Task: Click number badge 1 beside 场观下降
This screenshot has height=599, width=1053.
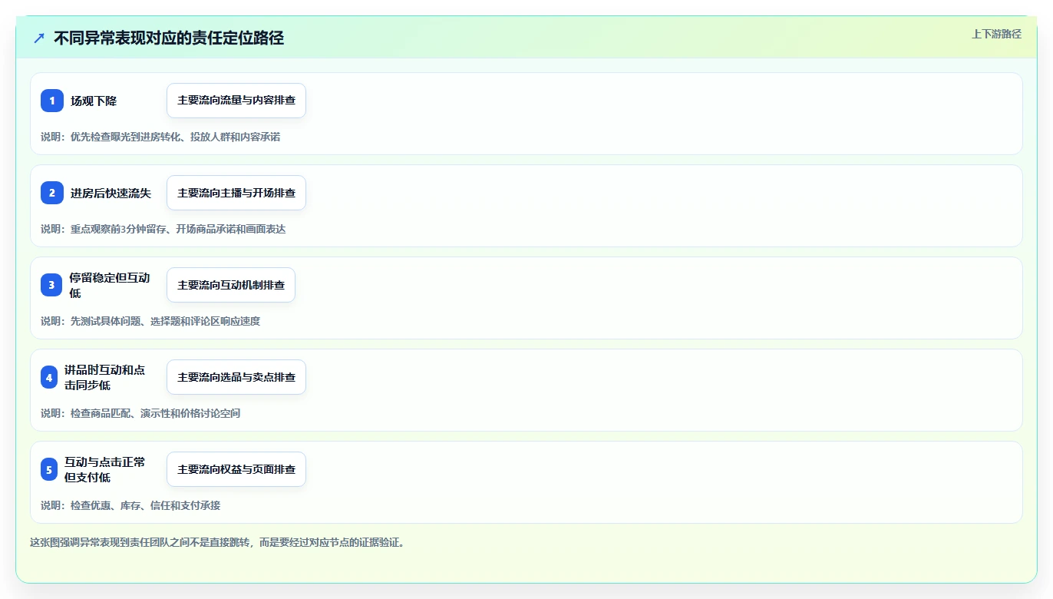Action: click(x=52, y=101)
